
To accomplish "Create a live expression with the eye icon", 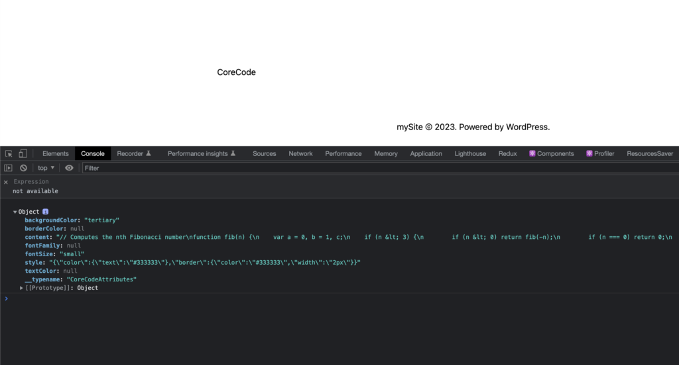I will (x=69, y=168).
